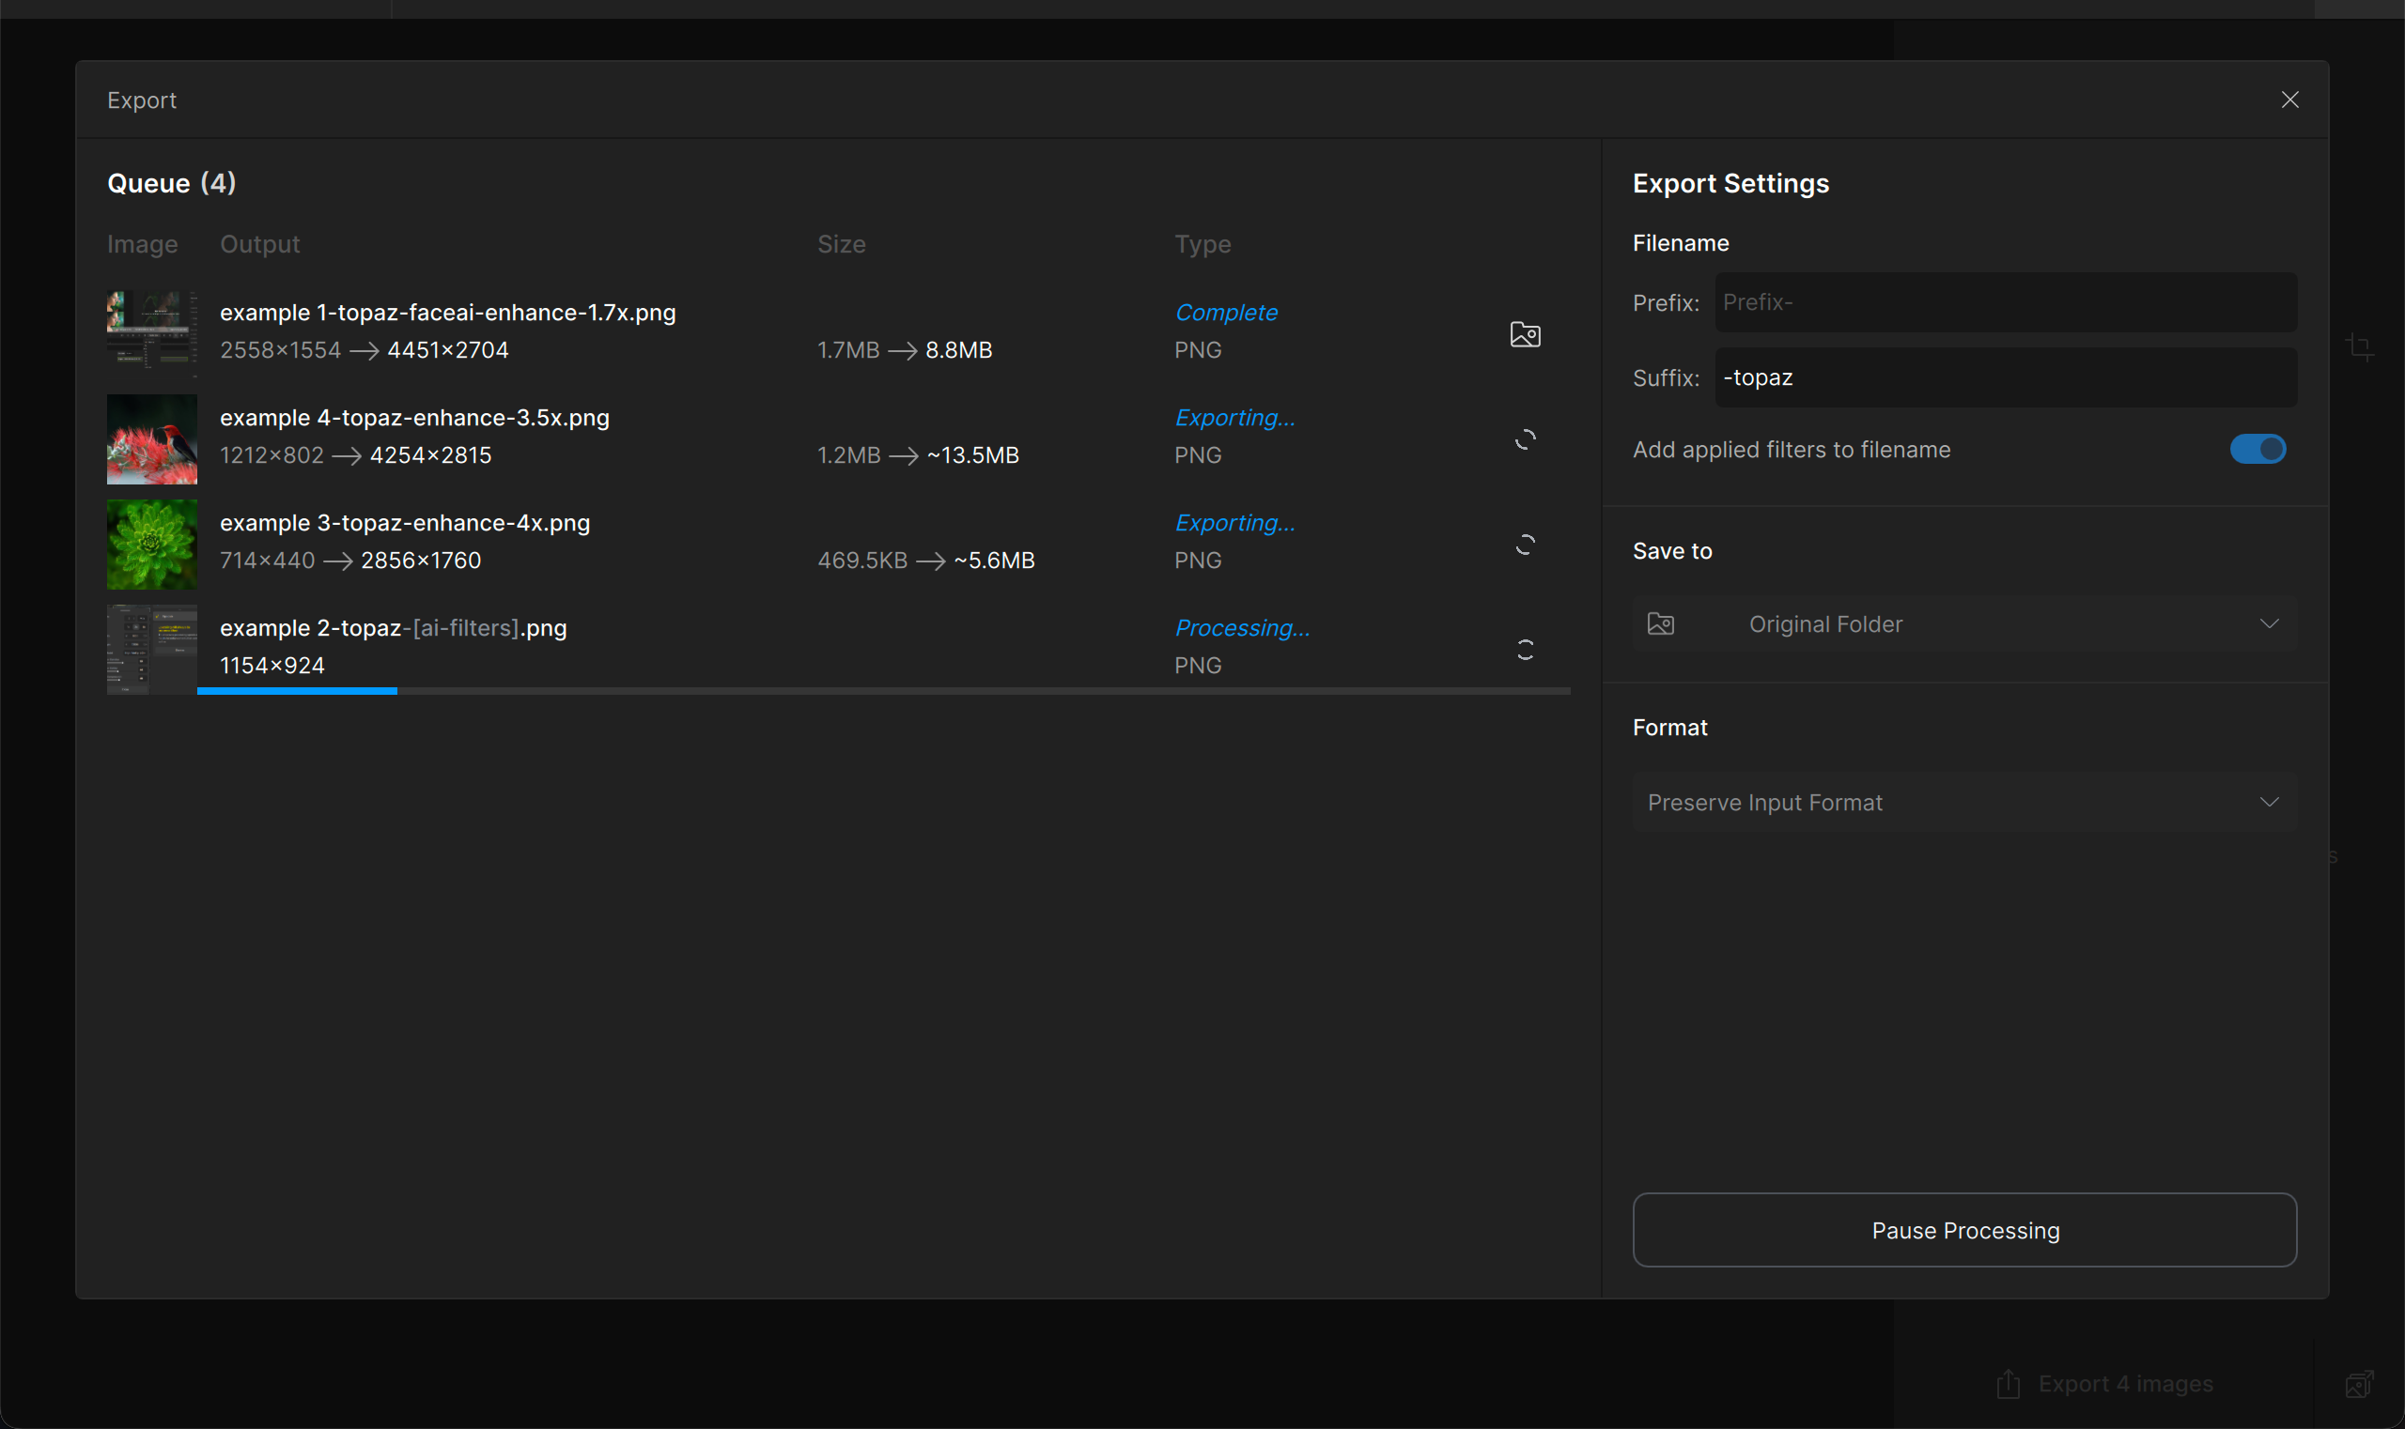Close the Export dialog

click(2289, 100)
